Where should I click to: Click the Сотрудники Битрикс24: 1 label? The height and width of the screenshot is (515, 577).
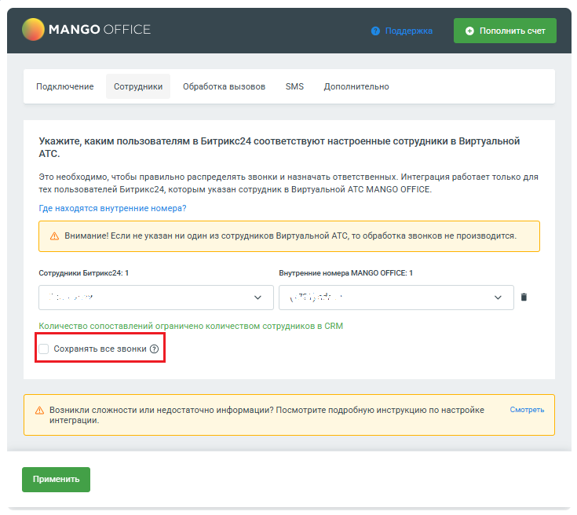[83, 273]
